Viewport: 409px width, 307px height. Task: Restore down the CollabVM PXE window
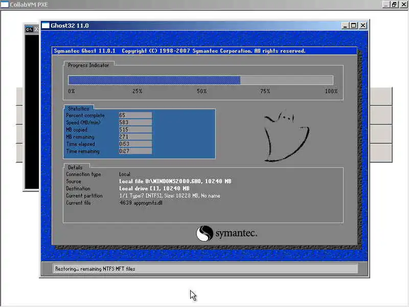(394, 5)
